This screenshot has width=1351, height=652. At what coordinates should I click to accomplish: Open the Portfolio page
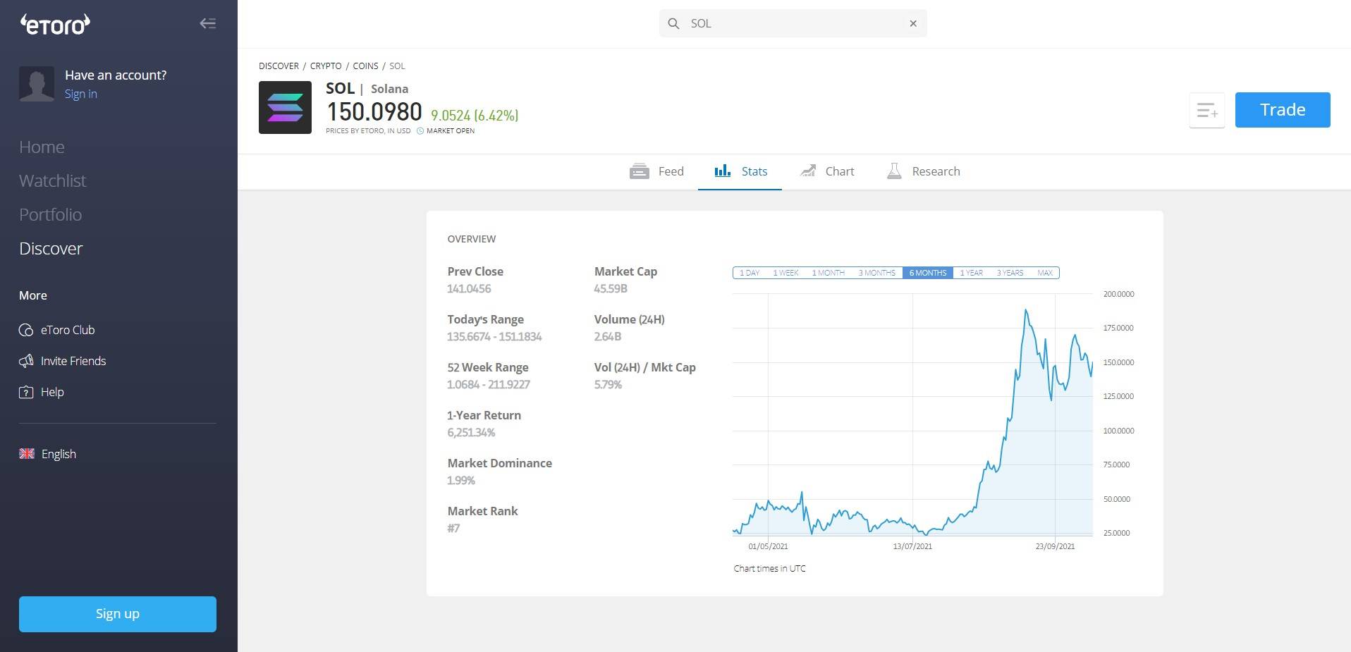click(x=50, y=214)
